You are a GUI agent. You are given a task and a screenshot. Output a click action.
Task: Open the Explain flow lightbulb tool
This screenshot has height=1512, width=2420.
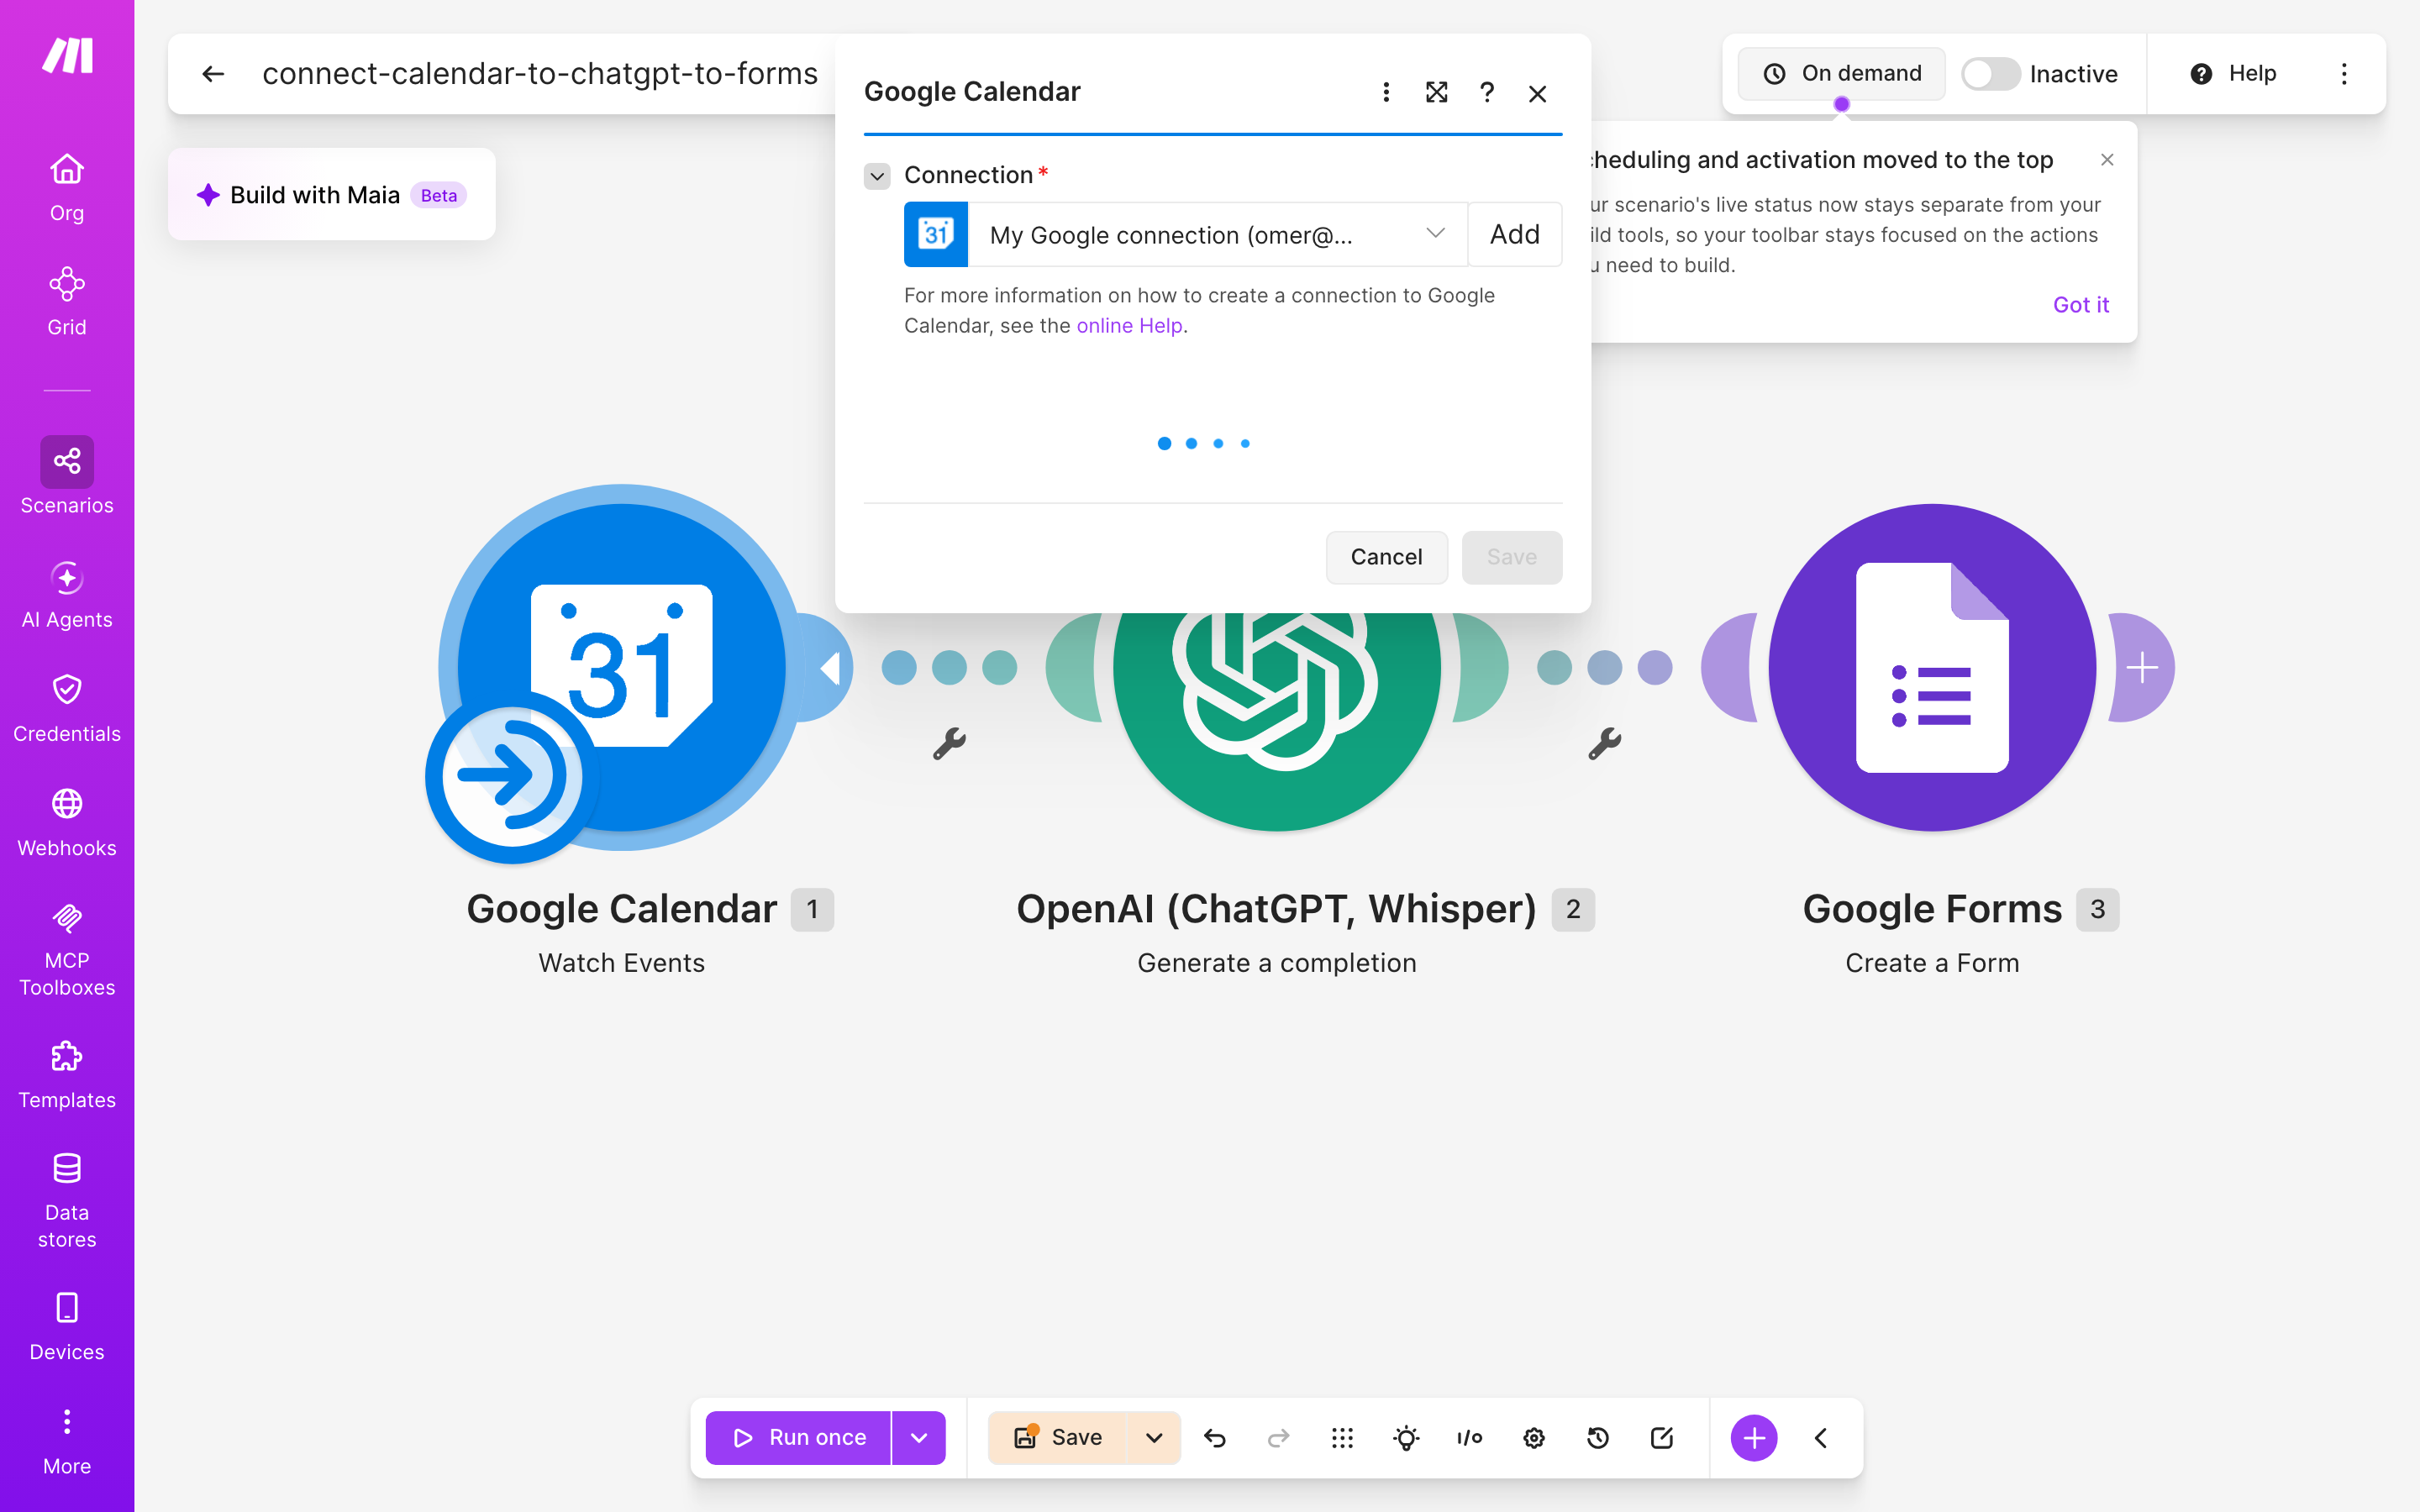click(1406, 1438)
